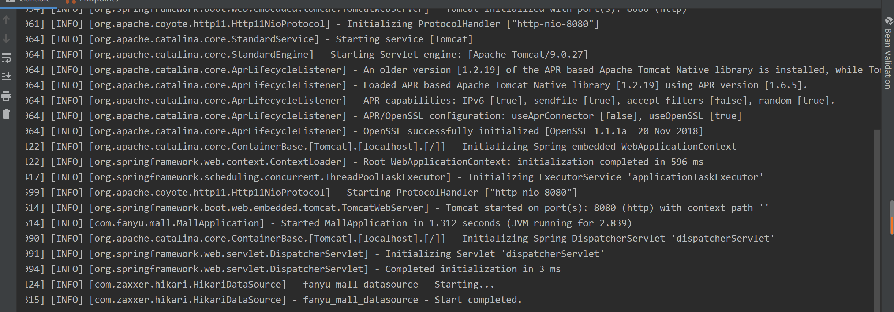Click the 'fanyu_mall_datasource - Starting...' line
Viewport: 894px width, 312px height.
pos(399,284)
